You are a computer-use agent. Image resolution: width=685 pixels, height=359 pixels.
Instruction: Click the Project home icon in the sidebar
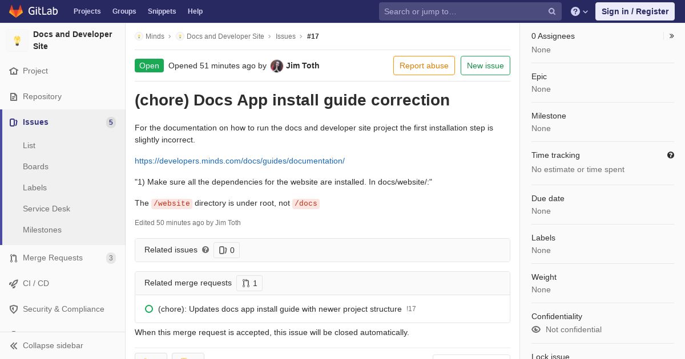pyautogui.click(x=14, y=71)
